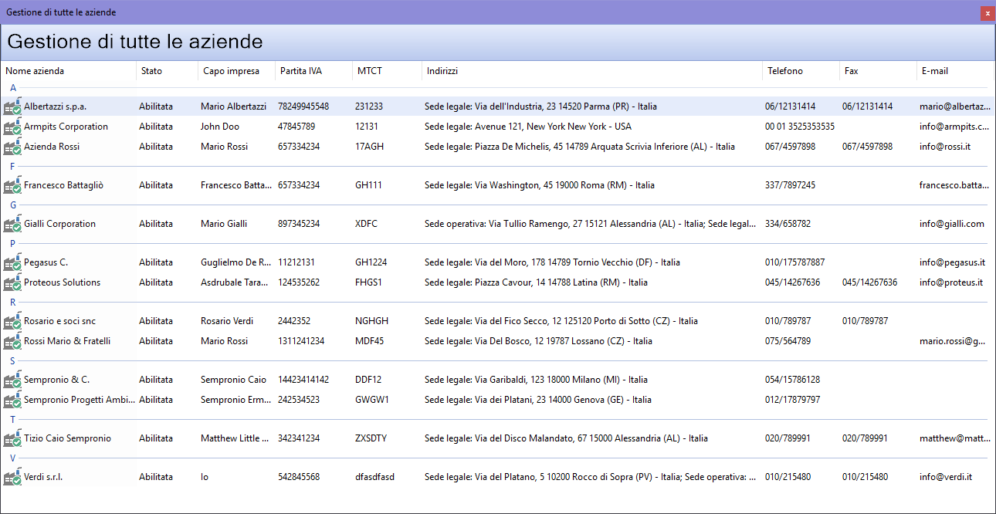Click the factory icon for Semplonio & C.
This screenshot has height=514, width=996.
coord(12,380)
